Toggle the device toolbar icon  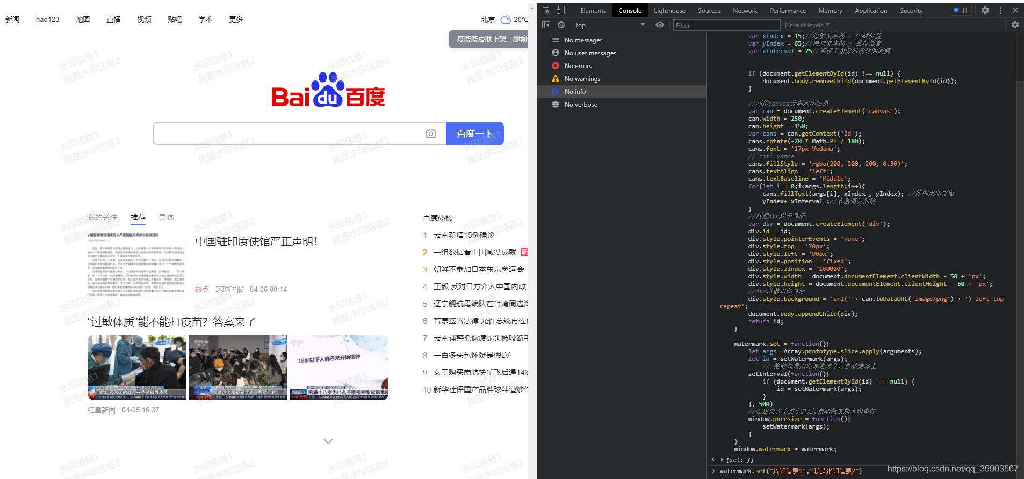[x=560, y=10]
